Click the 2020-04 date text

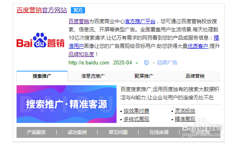click(x=122, y=62)
